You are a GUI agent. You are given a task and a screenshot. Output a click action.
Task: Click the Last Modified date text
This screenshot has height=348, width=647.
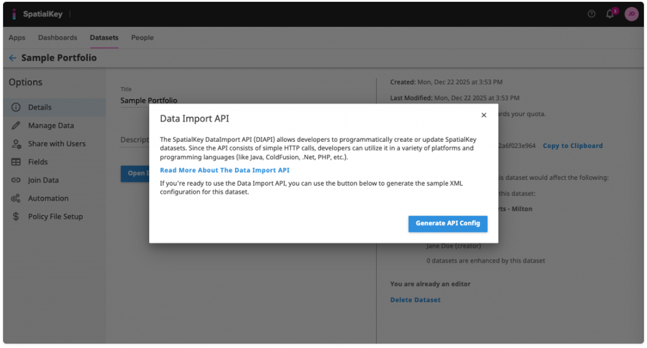pyautogui.click(x=455, y=98)
